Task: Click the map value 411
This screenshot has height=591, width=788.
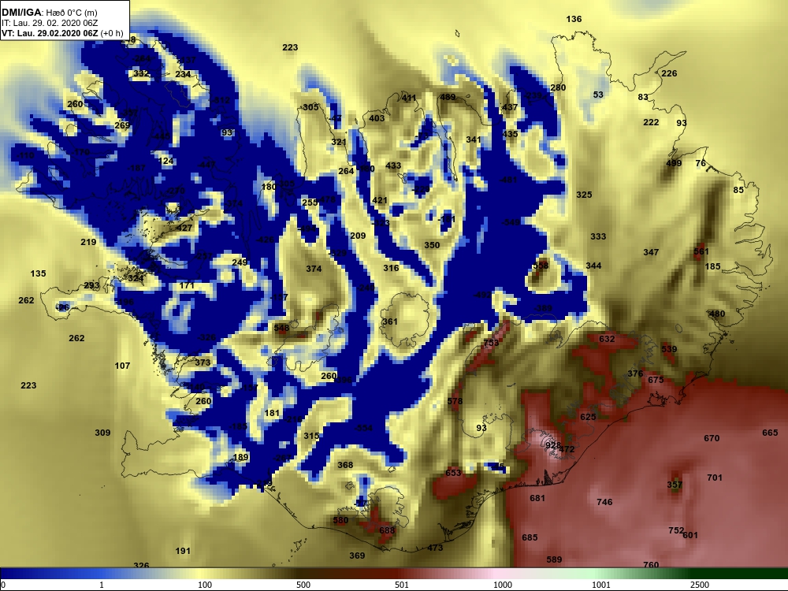Action: [409, 98]
